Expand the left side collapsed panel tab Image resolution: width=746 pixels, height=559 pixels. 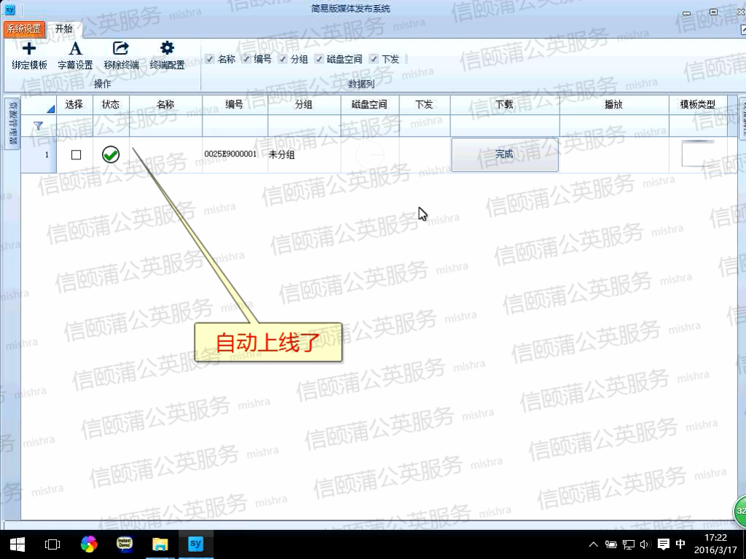(12, 123)
